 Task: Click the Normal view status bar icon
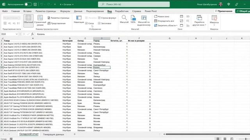(218, 139)
